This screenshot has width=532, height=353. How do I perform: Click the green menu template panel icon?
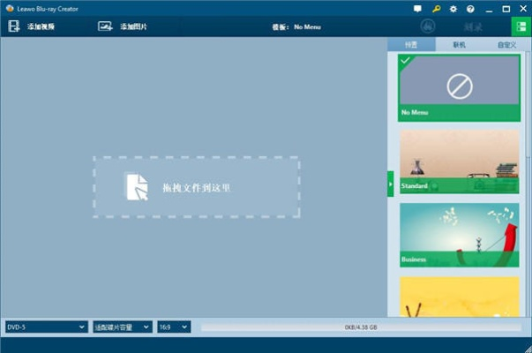pyautogui.click(x=521, y=26)
